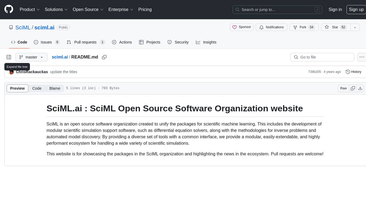Expand the Open Source menu
Screen dimensions: 366x205
[88, 9]
